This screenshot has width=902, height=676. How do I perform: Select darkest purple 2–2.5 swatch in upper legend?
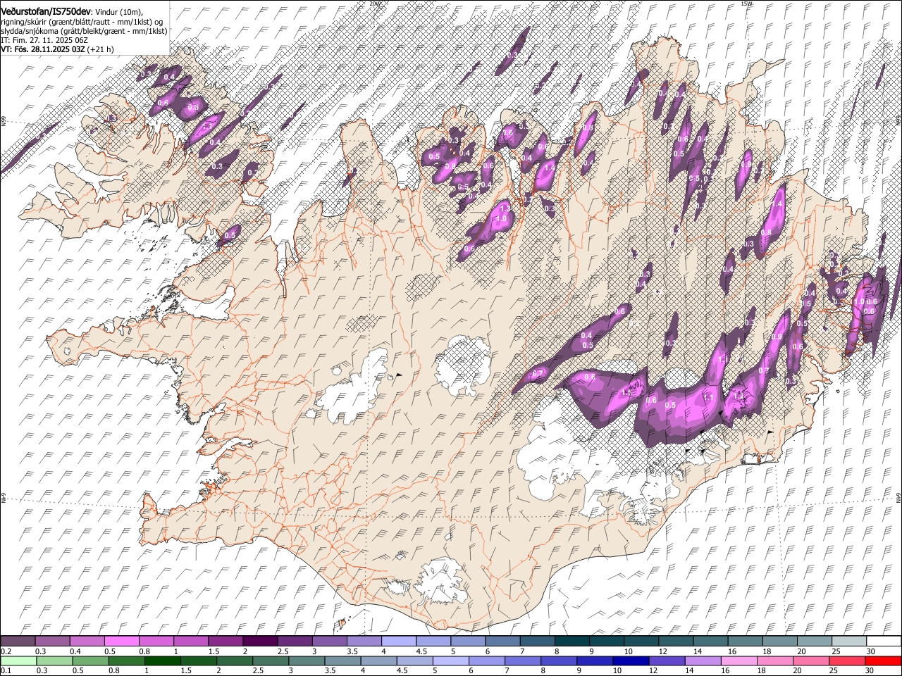click(x=260, y=641)
